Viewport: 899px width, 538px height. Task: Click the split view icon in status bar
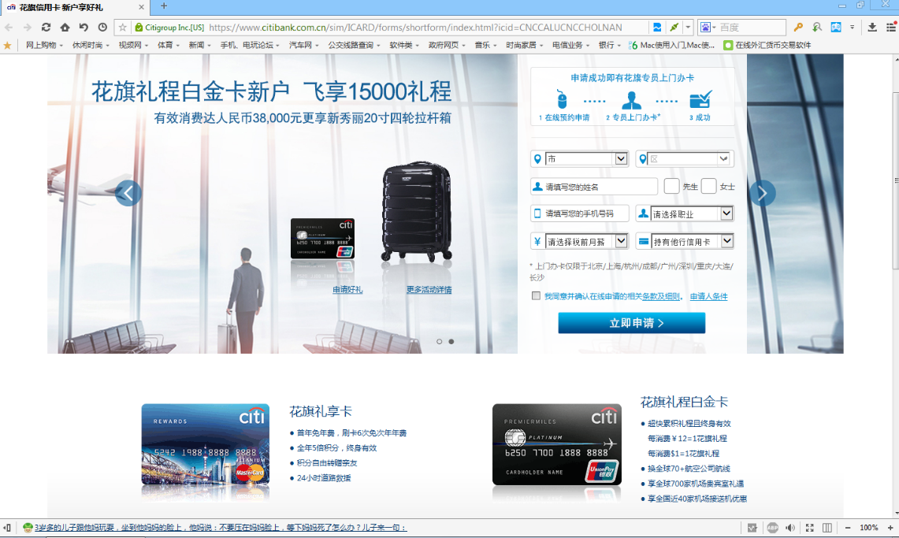pyautogui.click(x=827, y=528)
